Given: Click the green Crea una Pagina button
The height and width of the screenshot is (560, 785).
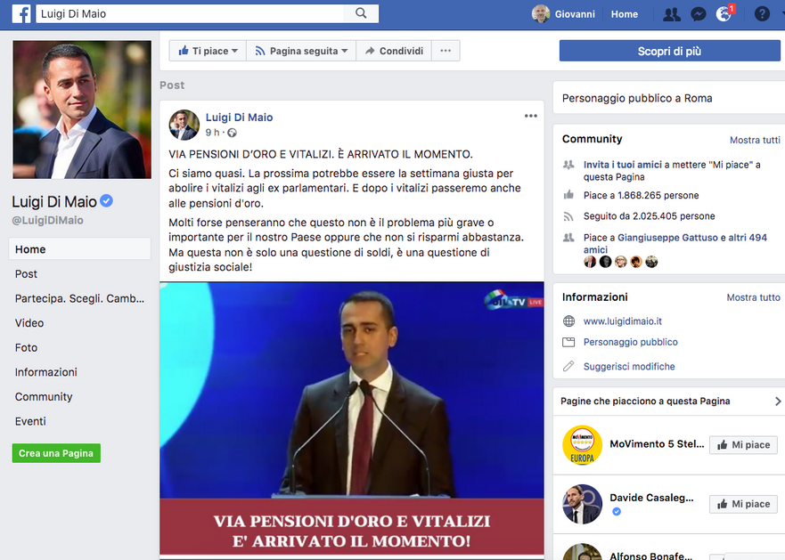Looking at the screenshot, I should coord(56,453).
